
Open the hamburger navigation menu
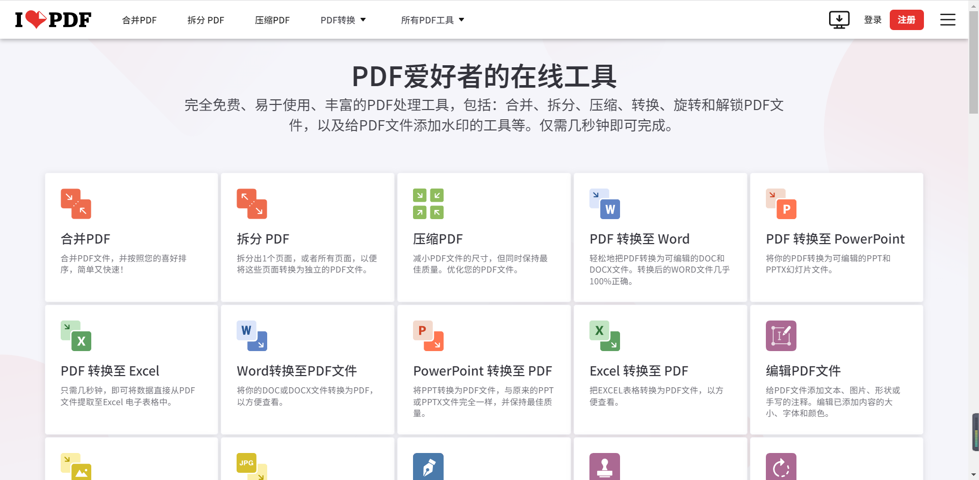click(x=947, y=19)
